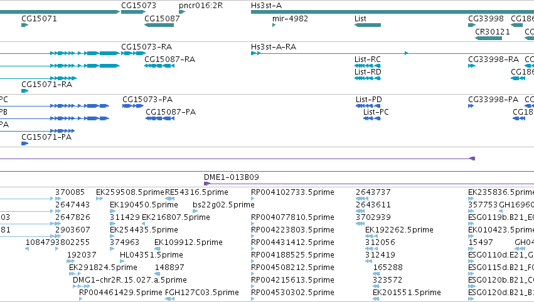Select EST 374963

[x=125, y=242]
